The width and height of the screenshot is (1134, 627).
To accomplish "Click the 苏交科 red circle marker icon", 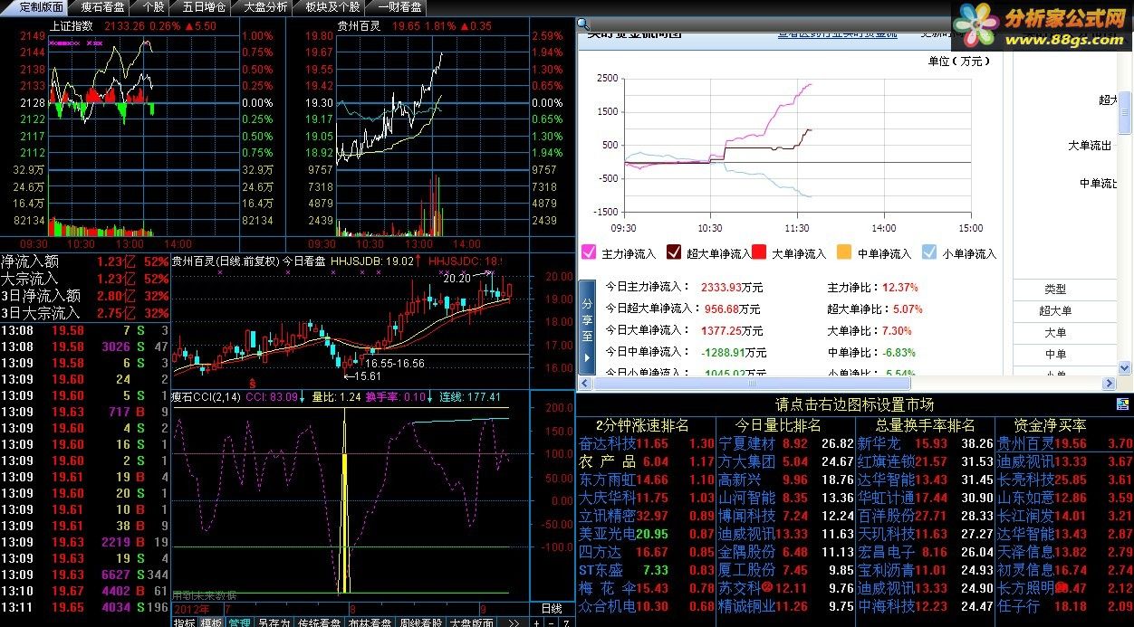I will point(766,588).
